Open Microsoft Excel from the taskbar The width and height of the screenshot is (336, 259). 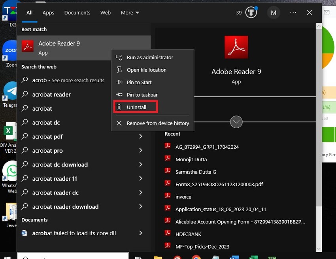253,256
